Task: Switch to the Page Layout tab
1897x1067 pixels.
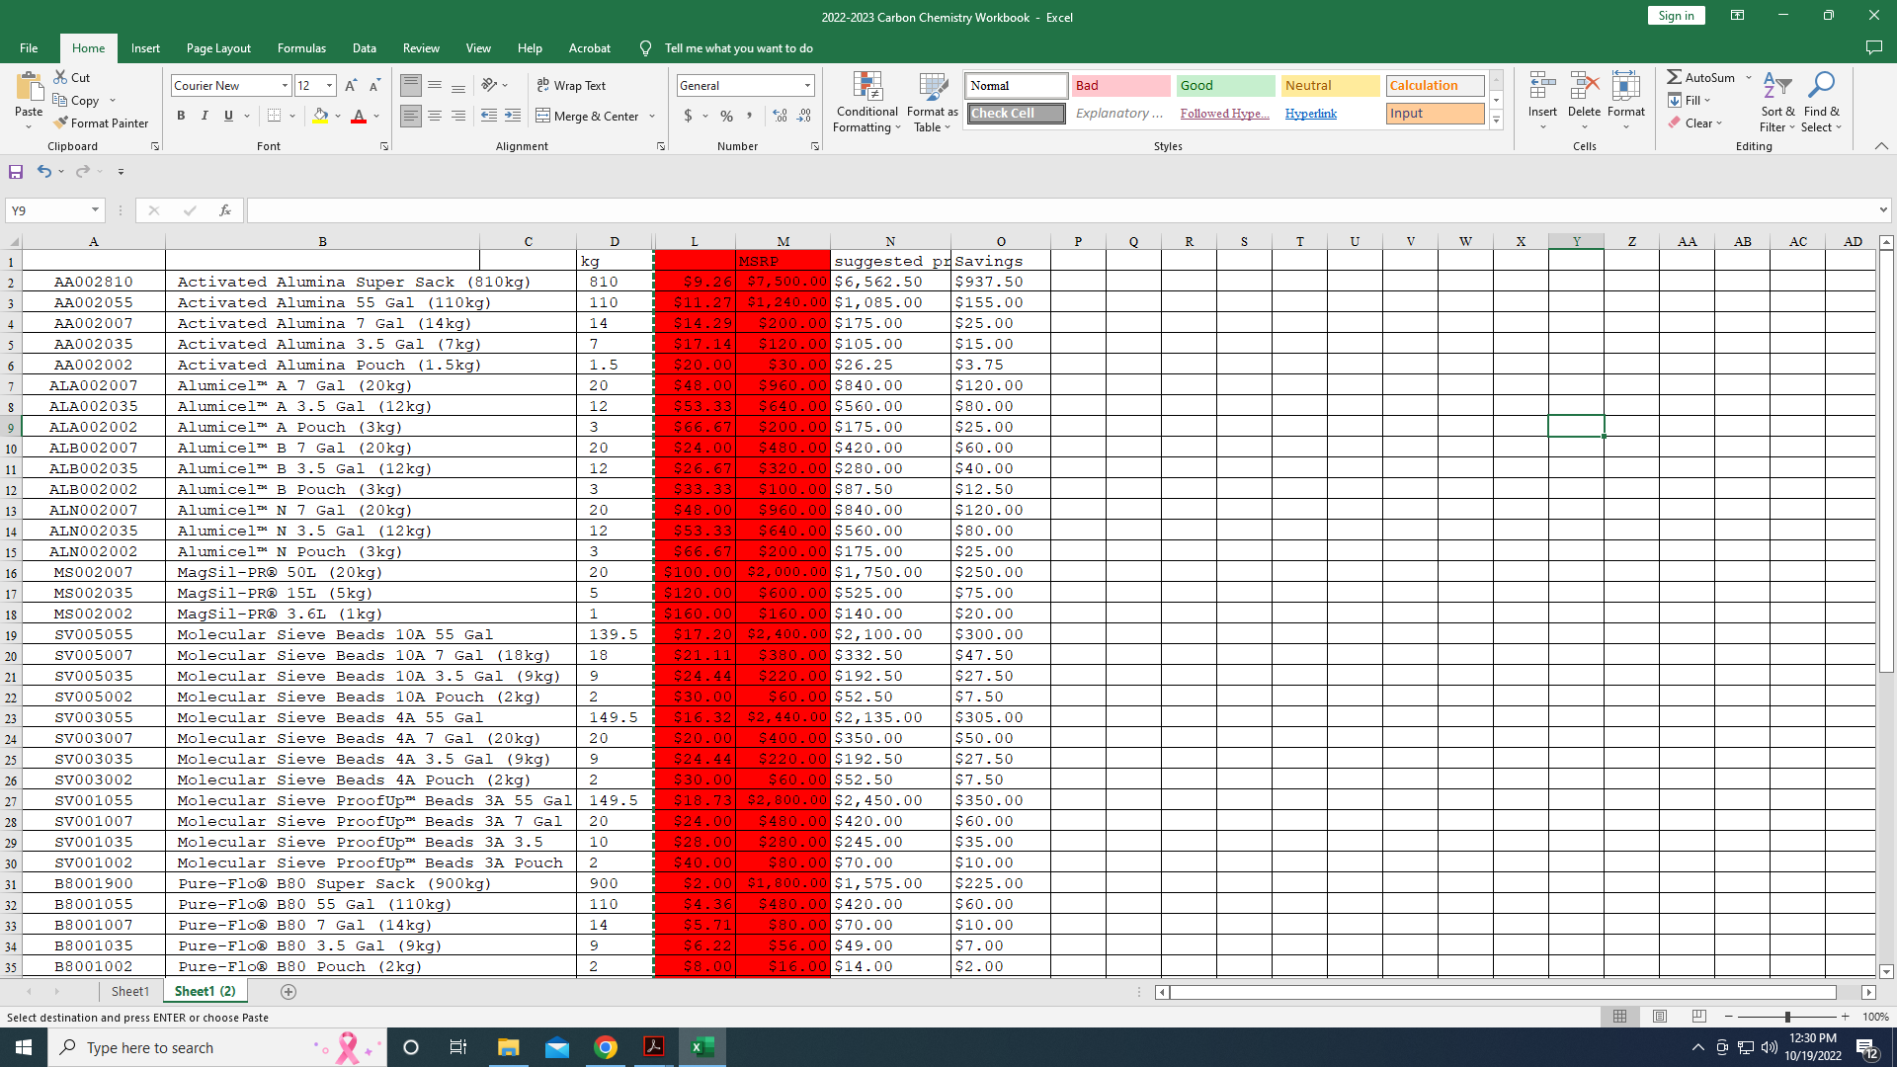Action: (x=218, y=47)
